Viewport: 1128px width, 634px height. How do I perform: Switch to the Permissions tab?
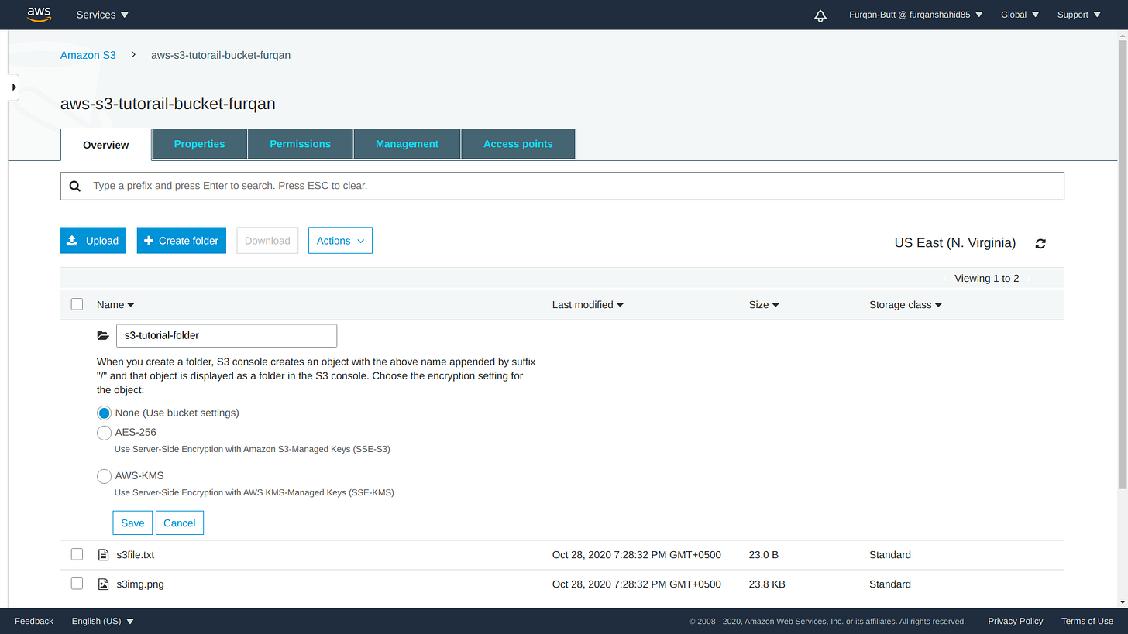click(x=300, y=144)
